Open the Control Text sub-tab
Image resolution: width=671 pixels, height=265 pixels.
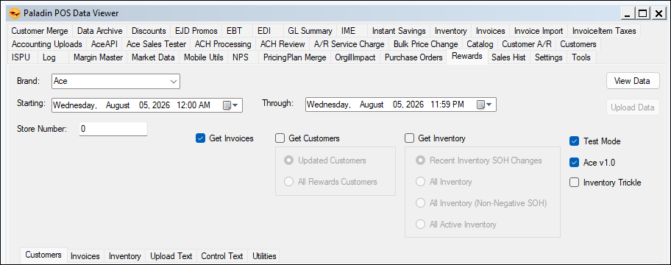(221, 256)
